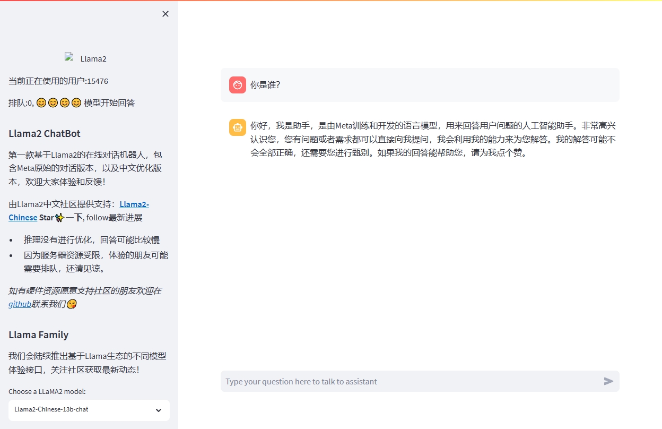
Task: Click the assistant's reply message bubble
Action: (424, 139)
